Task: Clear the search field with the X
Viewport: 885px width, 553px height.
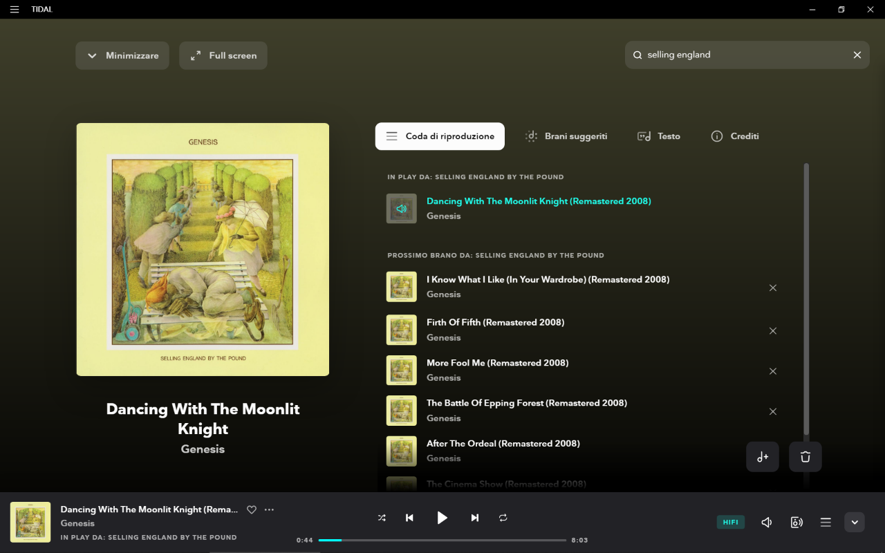Action: coord(857,55)
